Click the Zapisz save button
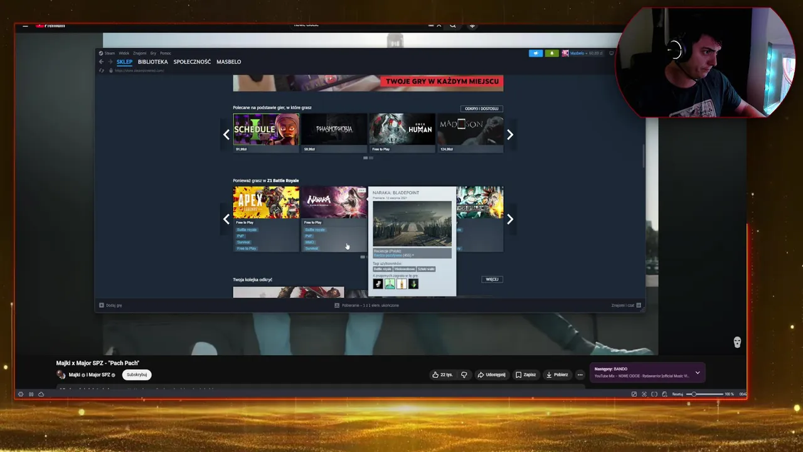The width and height of the screenshot is (803, 452). (x=526, y=375)
